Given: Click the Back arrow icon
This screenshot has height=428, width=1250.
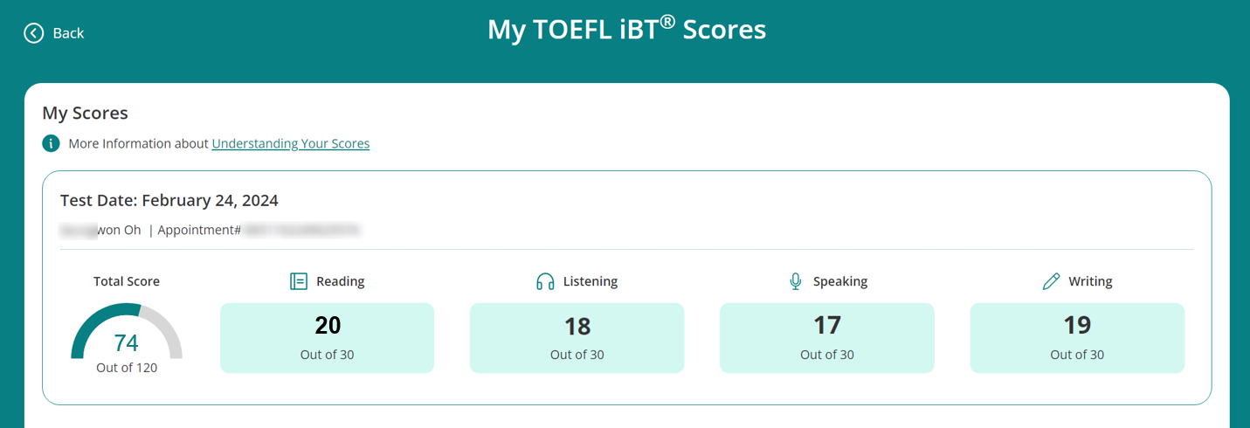Looking at the screenshot, I should (x=33, y=33).
